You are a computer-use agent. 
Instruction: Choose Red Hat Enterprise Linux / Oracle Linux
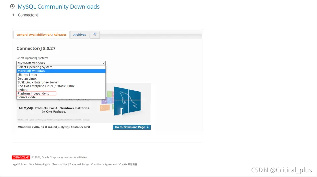[46, 86]
